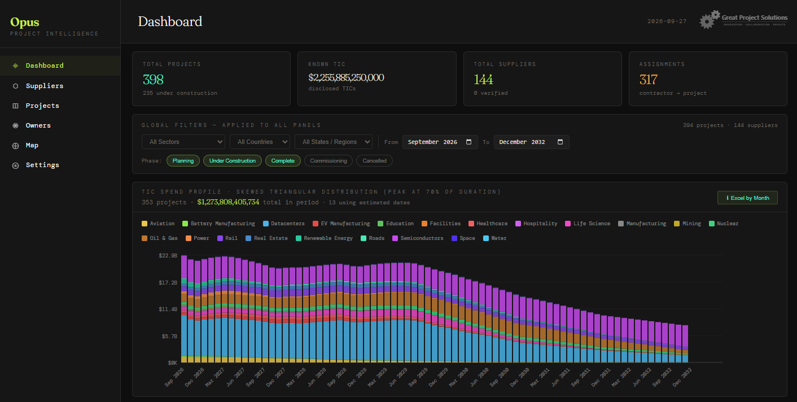Toggle EV Manufacturing legend entry
This screenshot has width=797, height=402.
[341, 224]
